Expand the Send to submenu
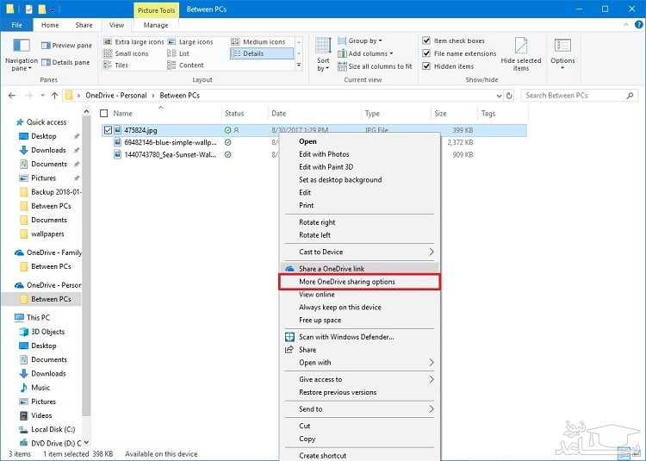The height and width of the screenshot is (461, 646). pos(432,409)
